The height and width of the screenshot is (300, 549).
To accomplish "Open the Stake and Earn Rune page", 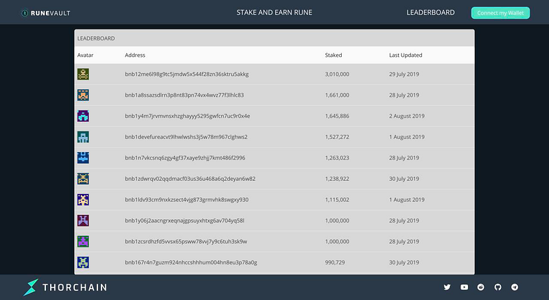I will (x=274, y=12).
